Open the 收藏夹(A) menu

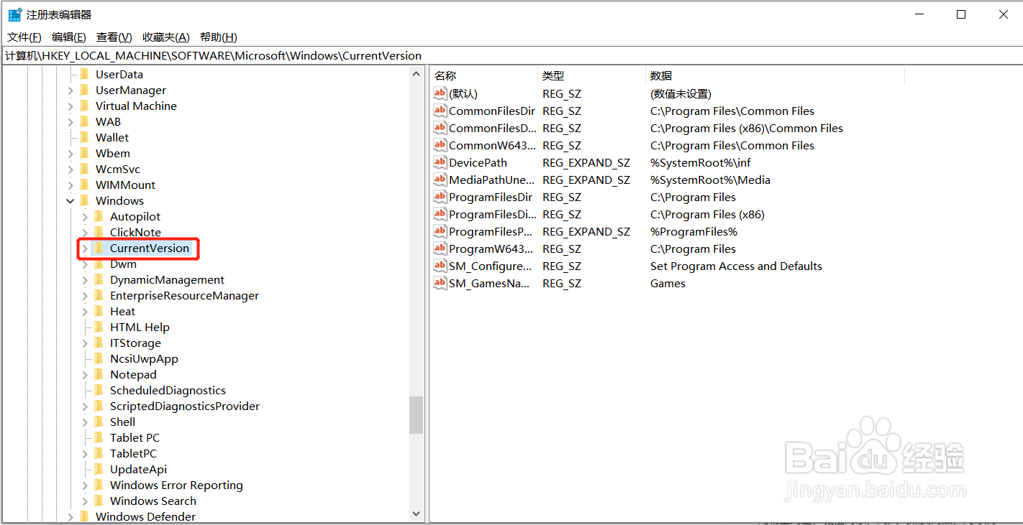166,37
